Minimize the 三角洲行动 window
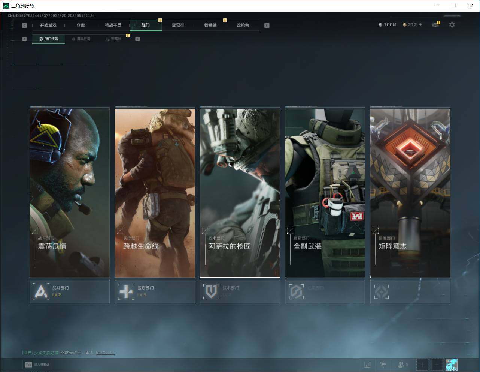The height and width of the screenshot is (372, 480). coord(437,6)
